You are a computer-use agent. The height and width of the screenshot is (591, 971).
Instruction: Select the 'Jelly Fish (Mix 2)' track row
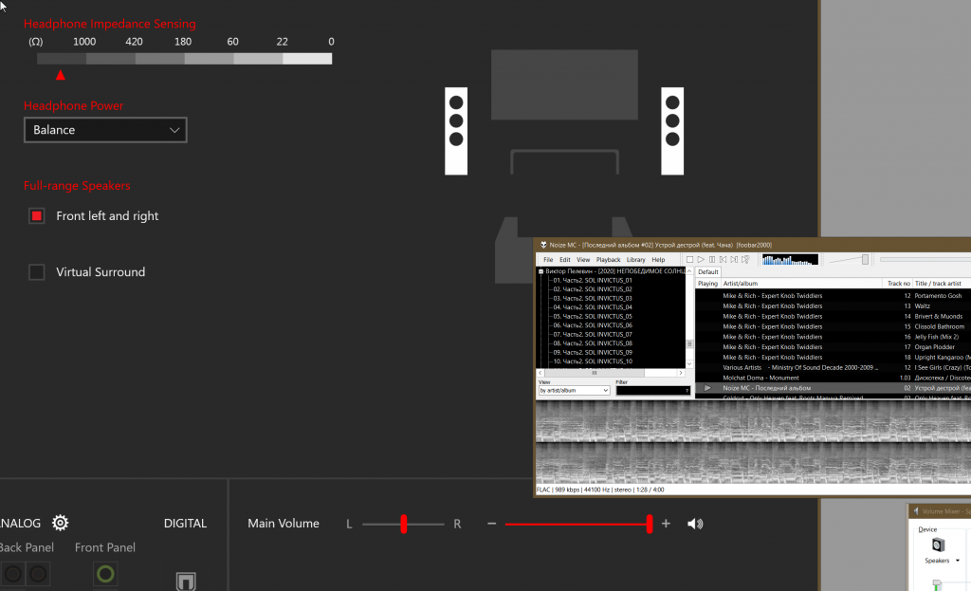point(833,337)
